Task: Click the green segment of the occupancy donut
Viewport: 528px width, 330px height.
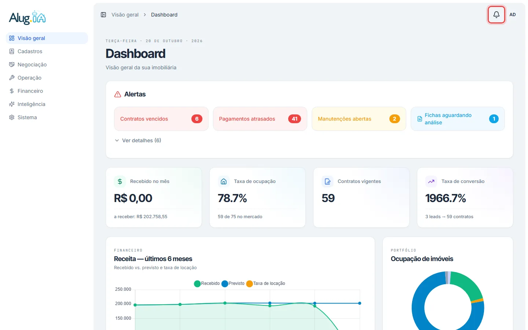Action: pyautogui.click(x=467, y=285)
